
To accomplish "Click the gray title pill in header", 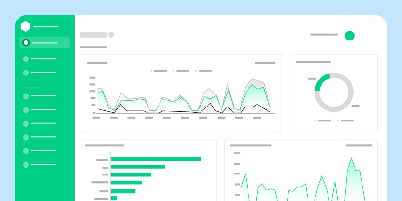I will (94, 34).
